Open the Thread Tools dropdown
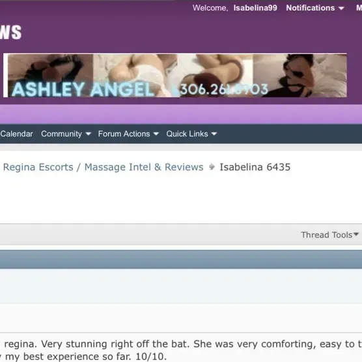 pyautogui.click(x=329, y=235)
